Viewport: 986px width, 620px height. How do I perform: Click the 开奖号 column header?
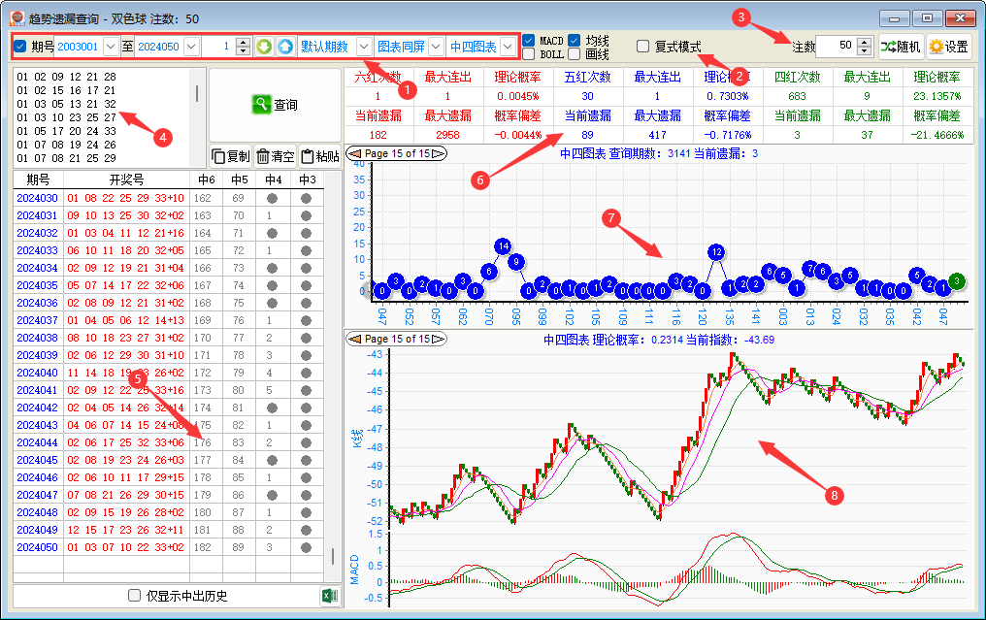(x=126, y=179)
